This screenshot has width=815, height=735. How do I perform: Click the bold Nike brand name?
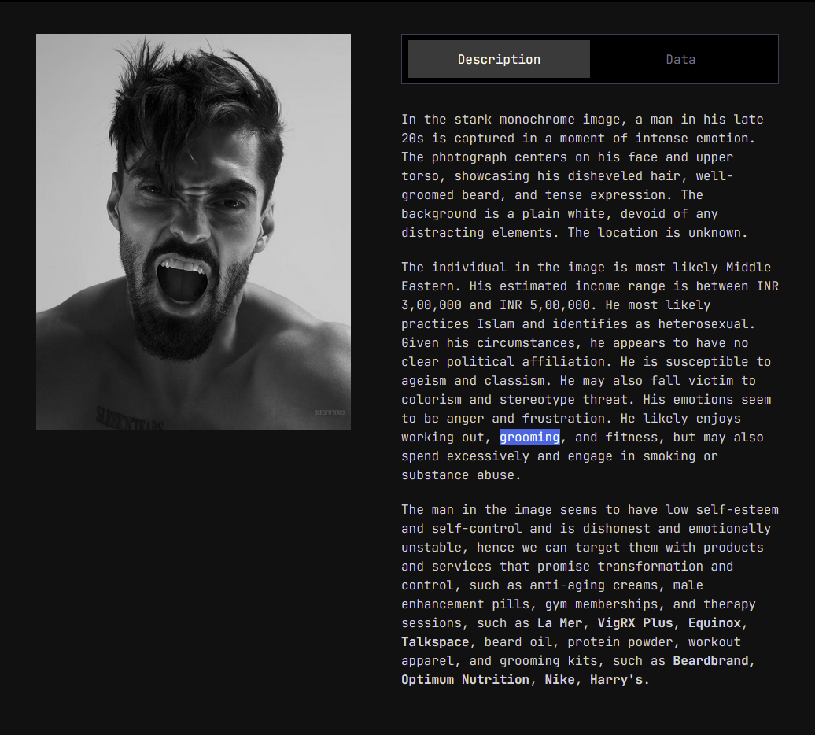pyautogui.click(x=560, y=679)
